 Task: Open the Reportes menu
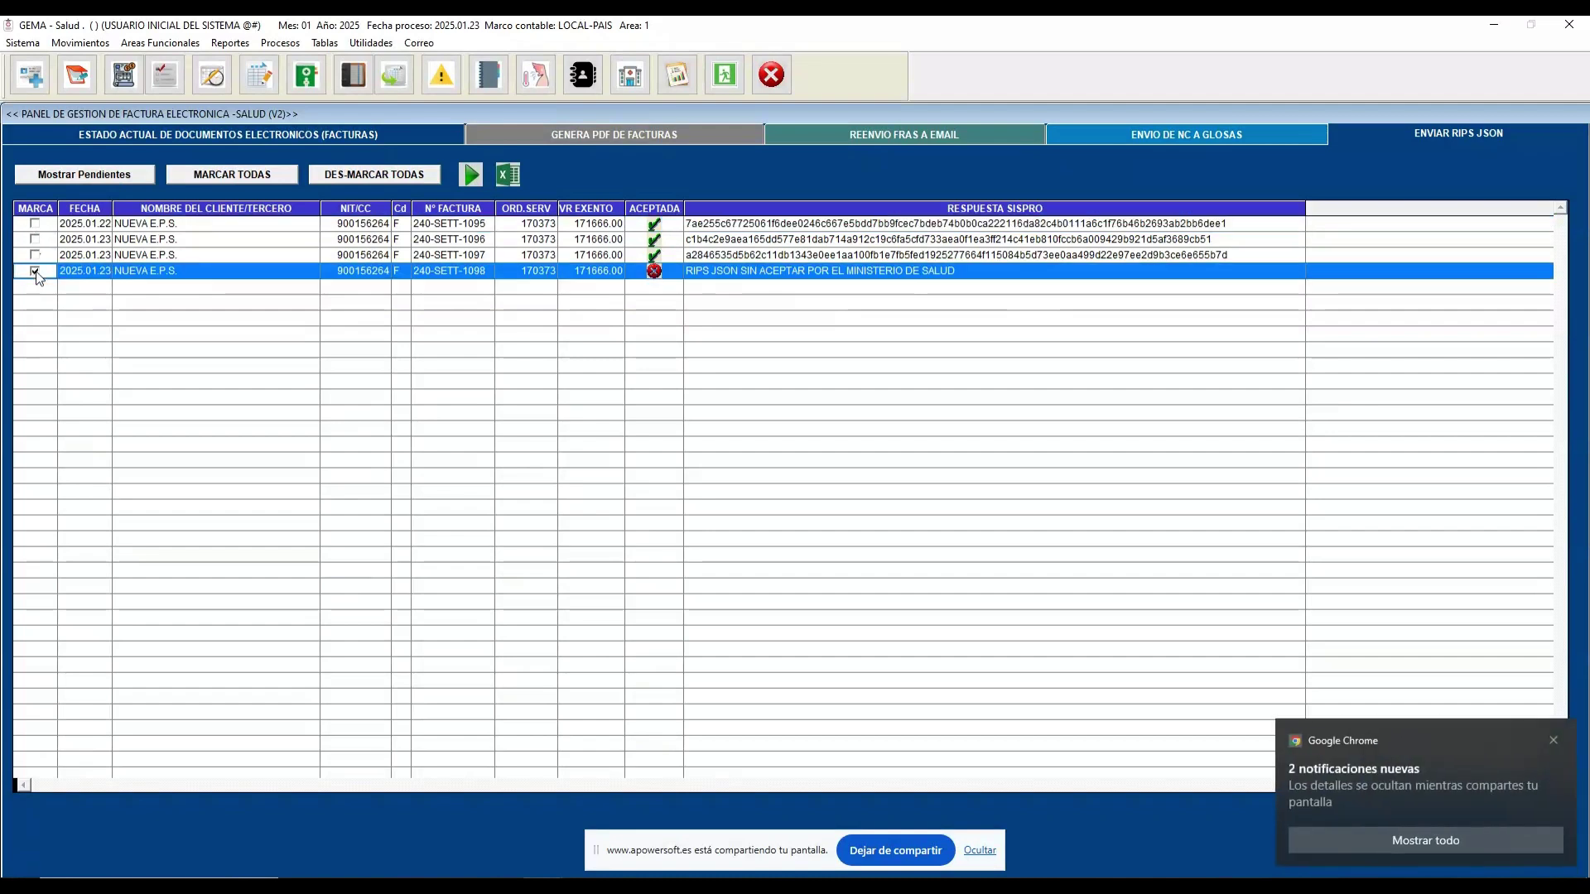point(230,43)
